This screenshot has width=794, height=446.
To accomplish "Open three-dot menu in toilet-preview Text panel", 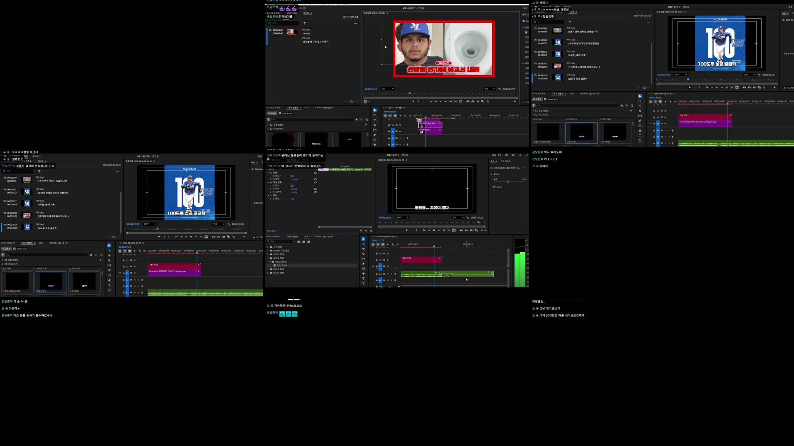I will [x=355, y=23].
